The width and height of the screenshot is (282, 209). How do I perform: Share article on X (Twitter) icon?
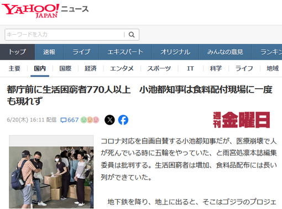(x=109, y=120)
